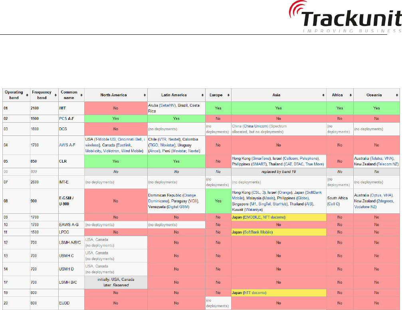402x310 pixels.
Task: Follow the Vodafone NZ link
Action: (365, 207)
